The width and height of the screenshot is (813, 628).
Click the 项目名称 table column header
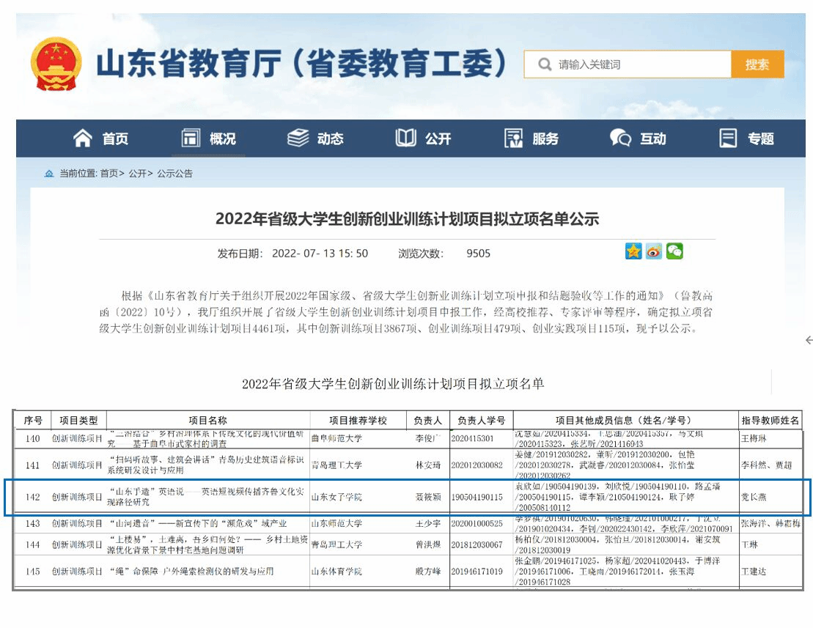207,421
